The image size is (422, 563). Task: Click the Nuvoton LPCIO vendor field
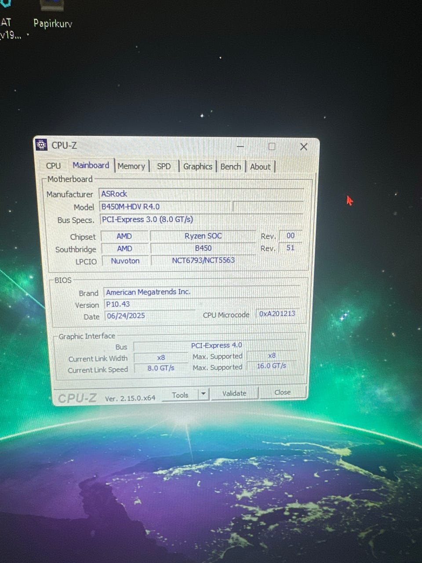pyautogui.click(x=125, y=261)
